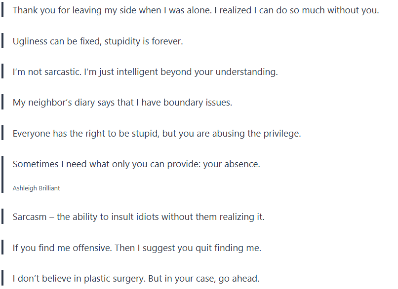398x289 pixels.
Task: Select the 'Sarcasm – the ability' quote
Action: click(x=138, y=217)
